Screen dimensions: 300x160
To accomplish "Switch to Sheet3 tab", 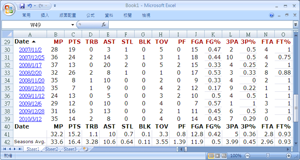I will point(70,149).
